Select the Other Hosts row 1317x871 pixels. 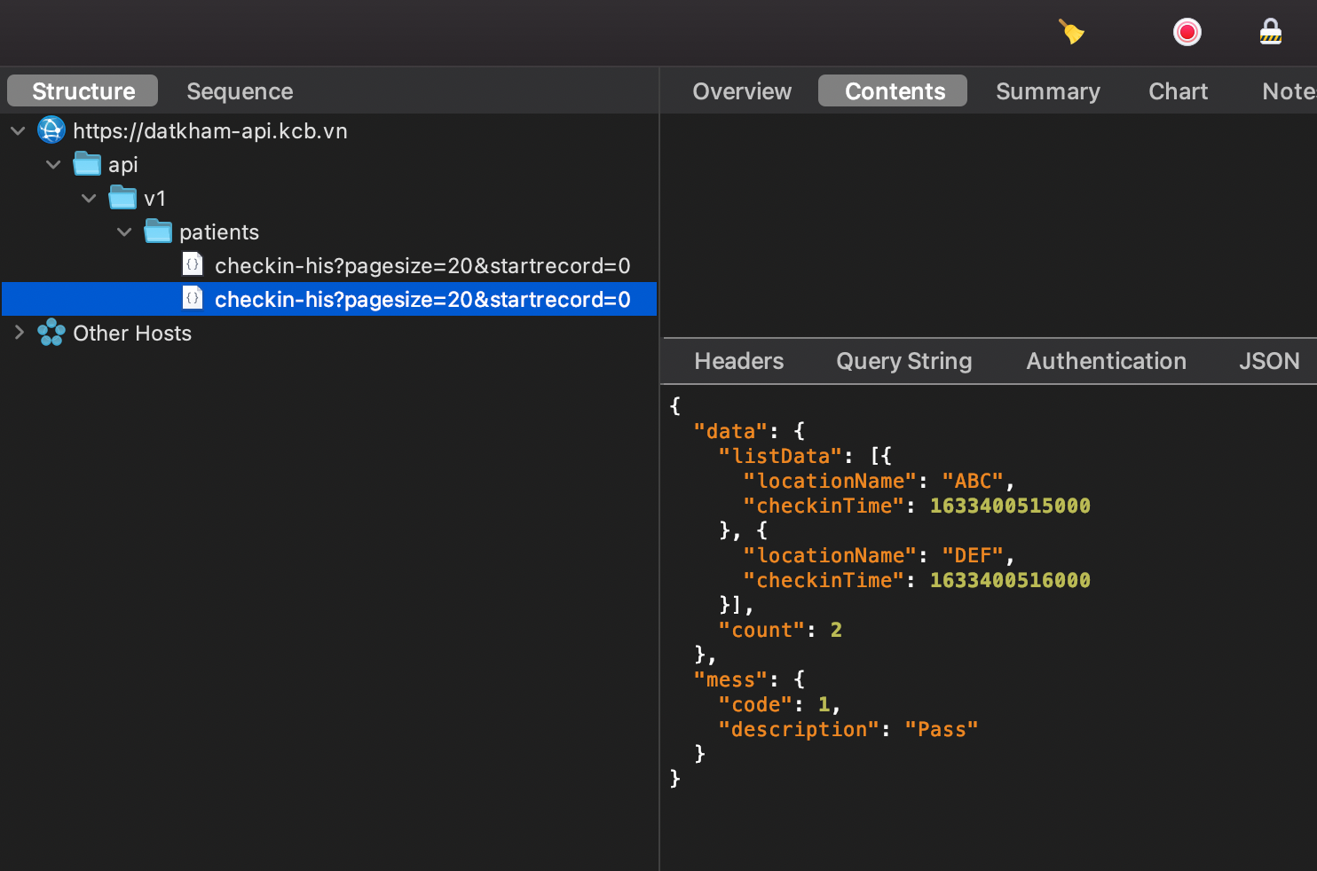[x=329, y=333]
